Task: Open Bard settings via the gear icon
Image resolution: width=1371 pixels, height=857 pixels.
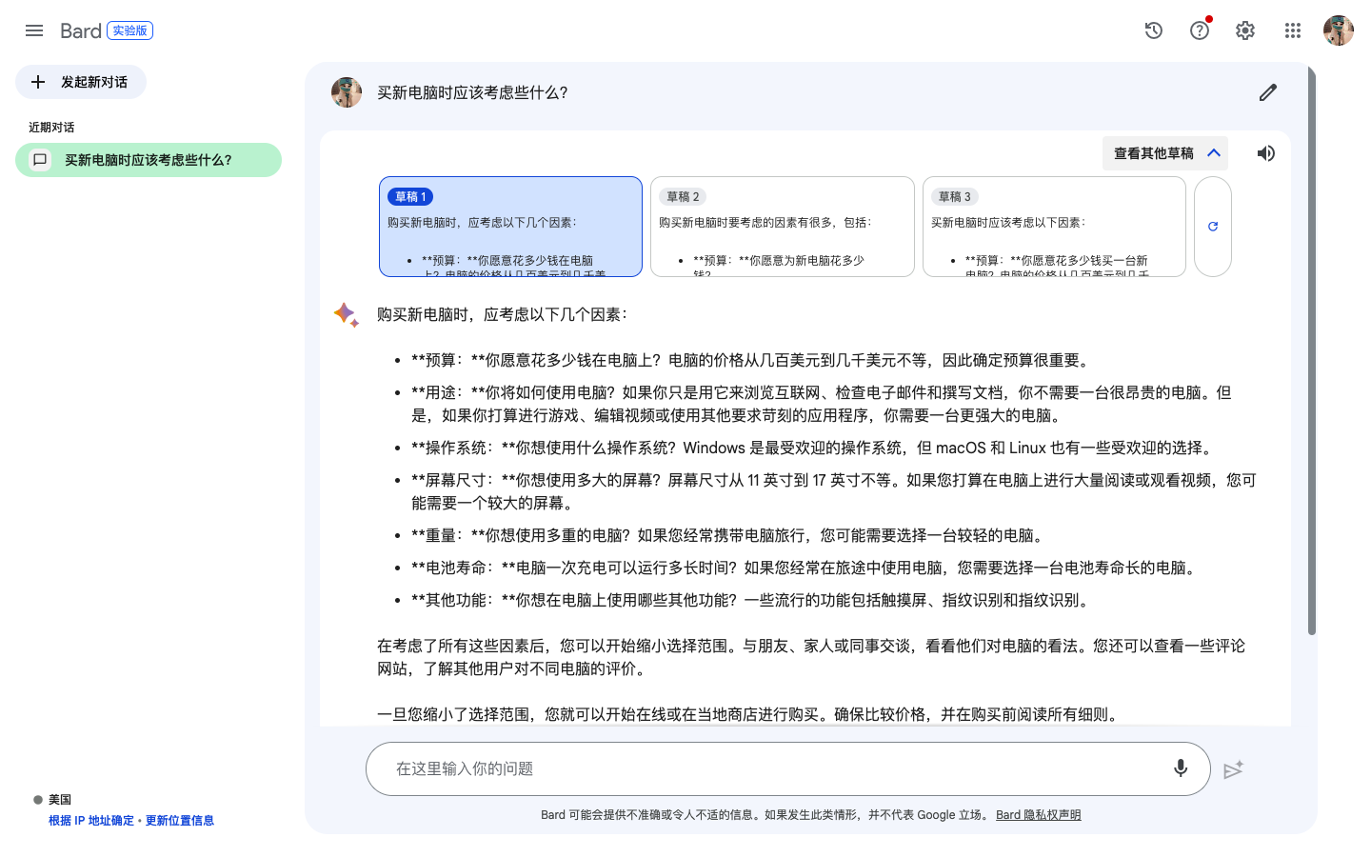Action: [x=1244, y=30]
